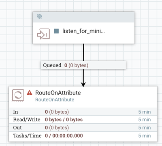Click the In row value 0 (0 bytes)
The image size is (162, 146).
pyautogui.click(x=57, y=112)
